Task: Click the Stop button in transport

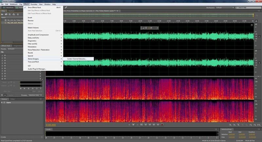Action: (129, 125)
